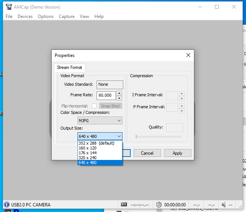Click the Cancel button
Viewport: 246px width, 212px height.
click(147, 153)
